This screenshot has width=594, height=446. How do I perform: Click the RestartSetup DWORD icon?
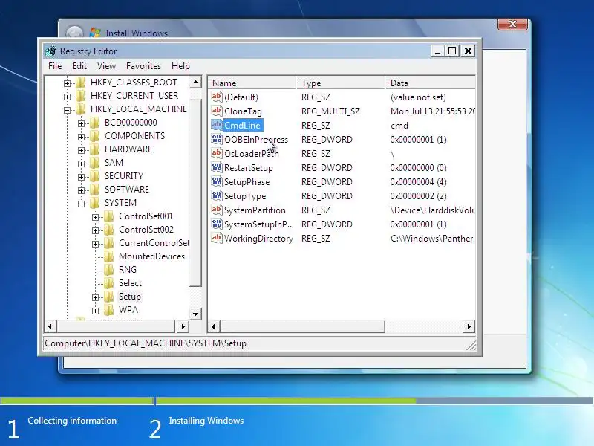coord(216,167)
